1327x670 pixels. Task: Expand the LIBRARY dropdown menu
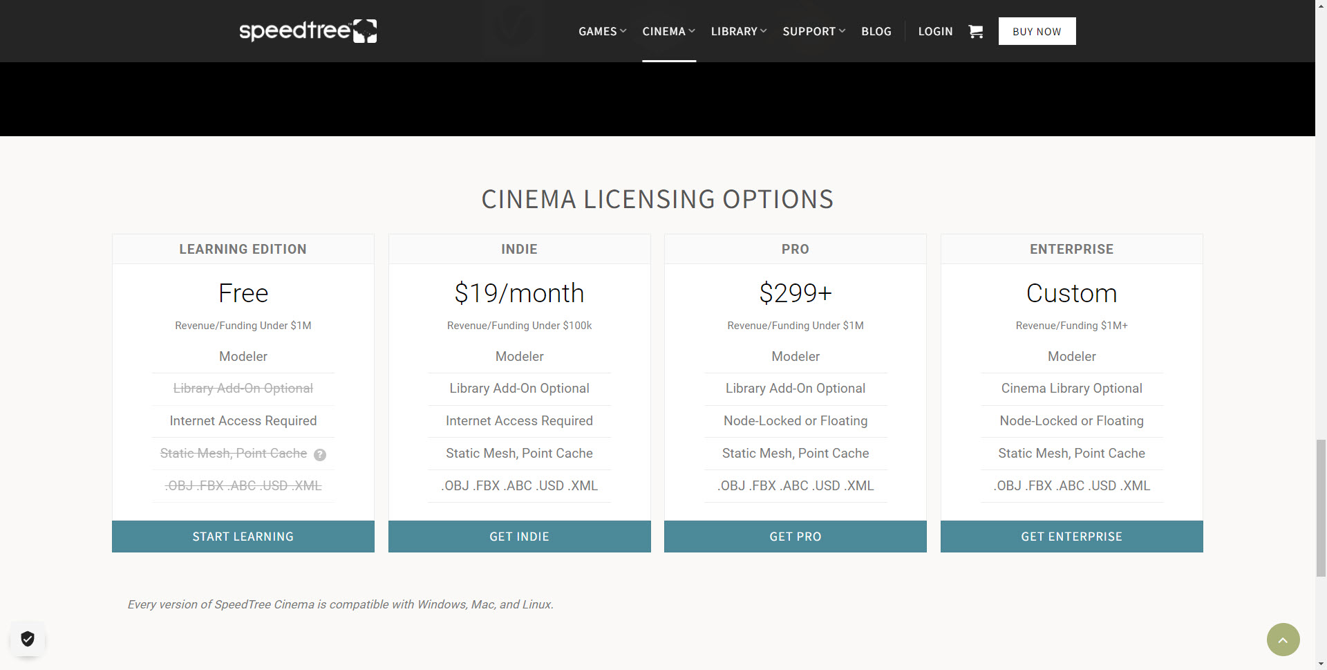pyautogui.click(x=739, y=31)
